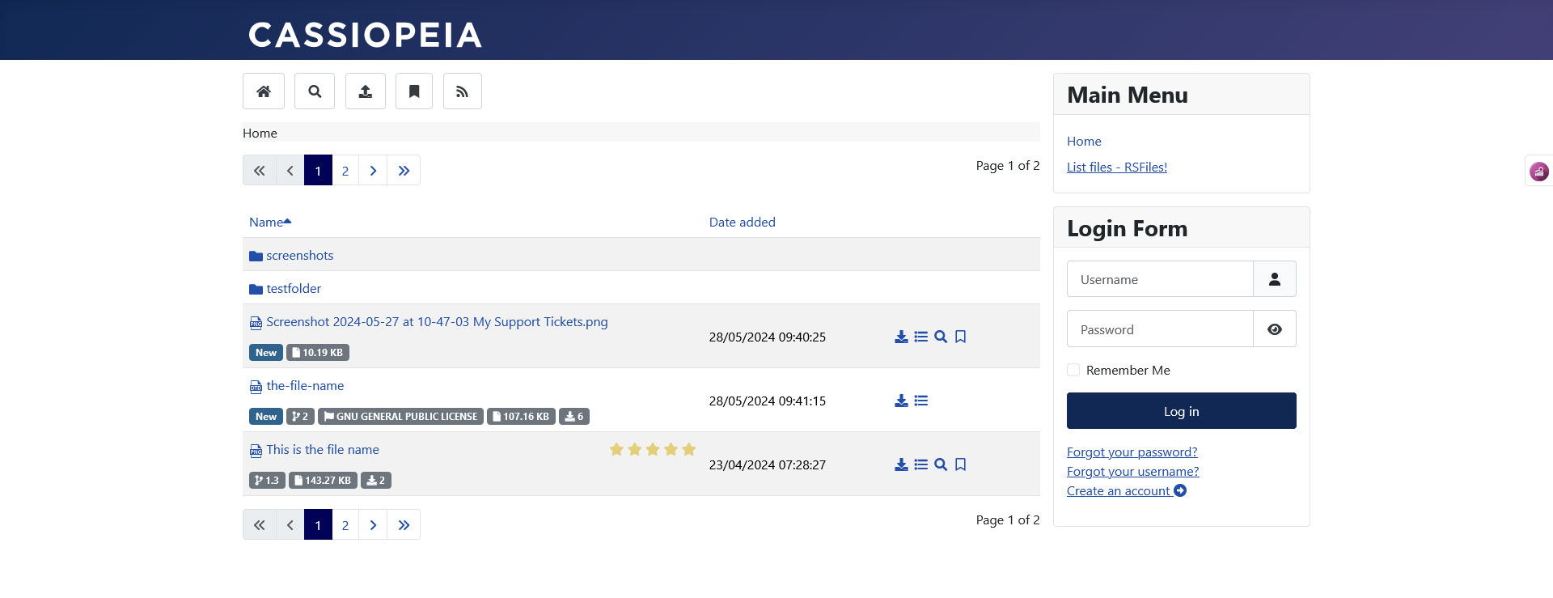Focus the Username input field
Screen dimensions: 1553x598
[x=1160, y=279]
